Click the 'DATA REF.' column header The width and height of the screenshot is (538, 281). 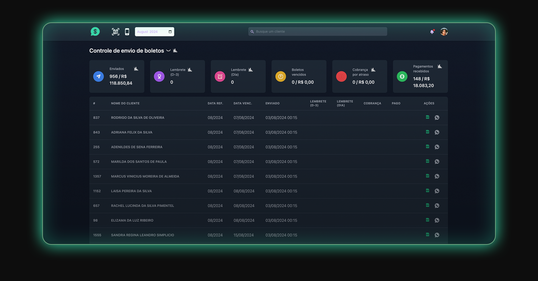(x=215, y=103)
